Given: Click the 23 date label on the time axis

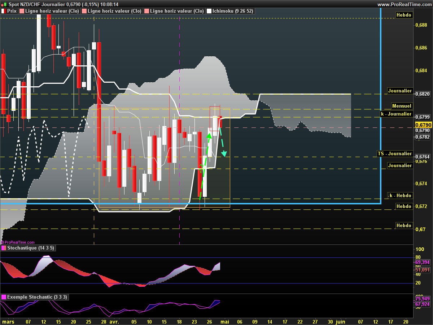Looking at the screenshot, I should tap(194, 321).
